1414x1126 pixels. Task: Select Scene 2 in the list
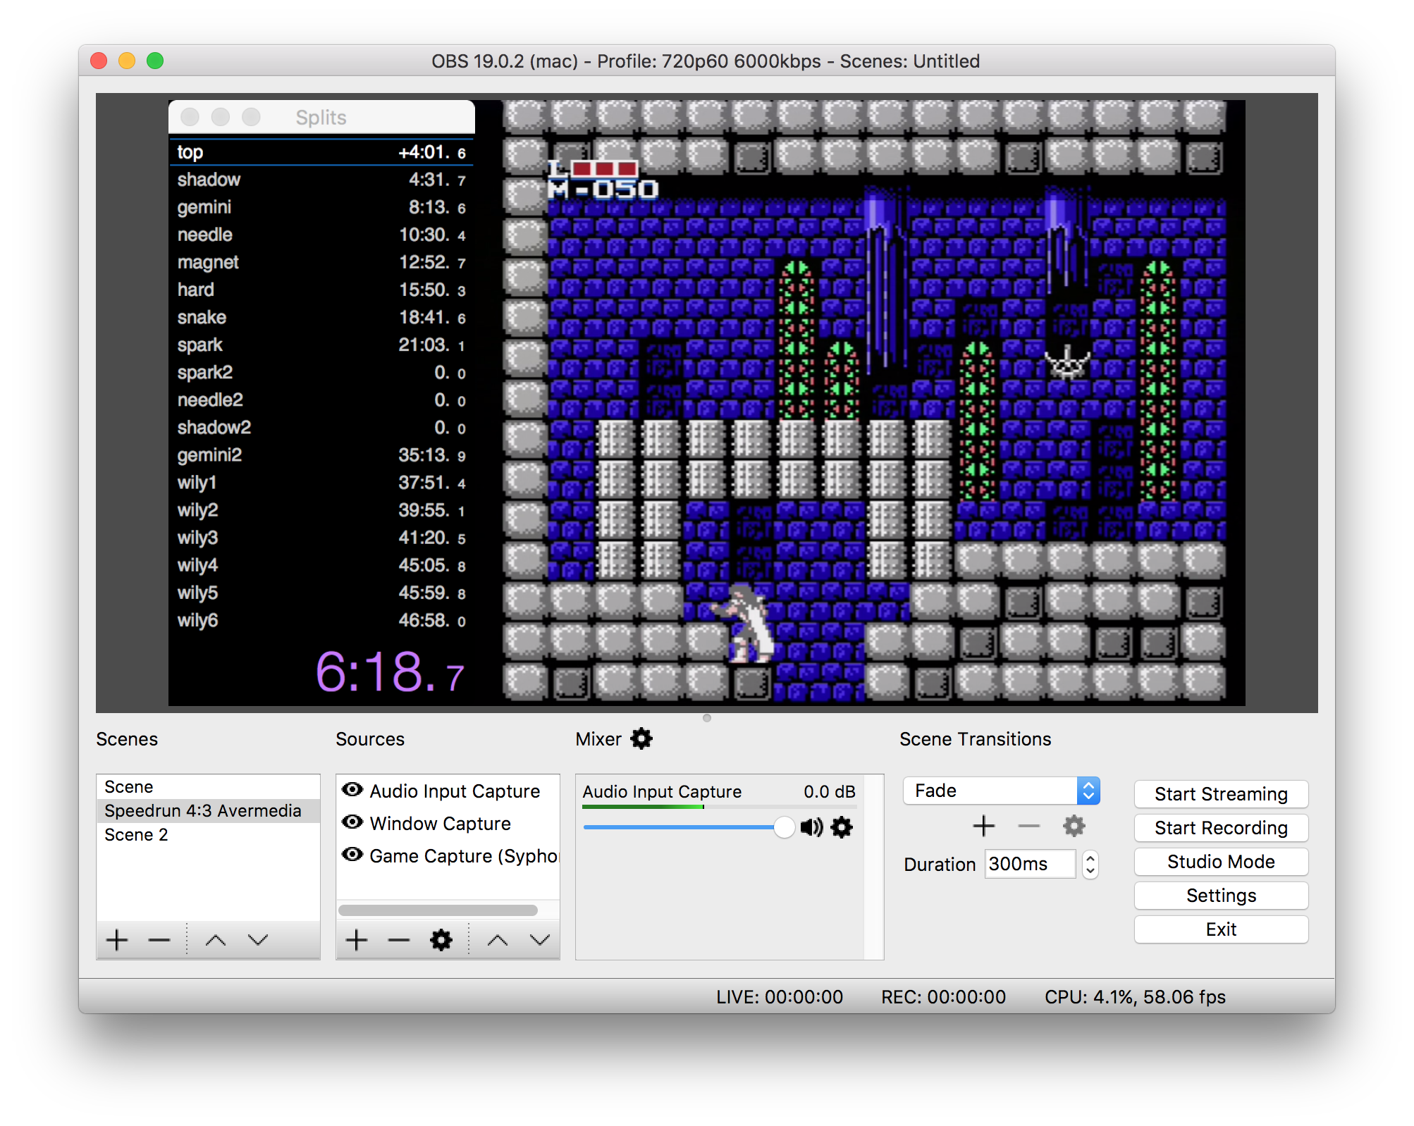[208, 834]
